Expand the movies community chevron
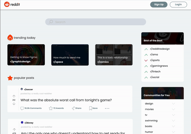The image size is (191, 134). point(173,109)
